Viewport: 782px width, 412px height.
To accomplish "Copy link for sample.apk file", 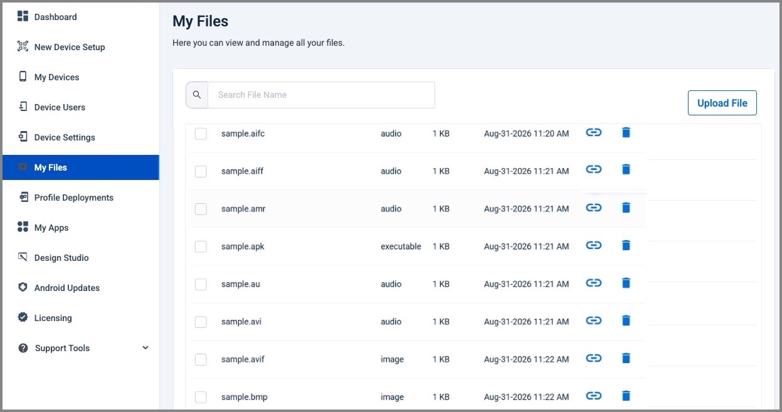I will 593,245.
